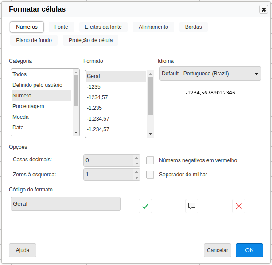
Task: Enable Números negativos em vermelho checkbox
Action: (x=150, y=160)
